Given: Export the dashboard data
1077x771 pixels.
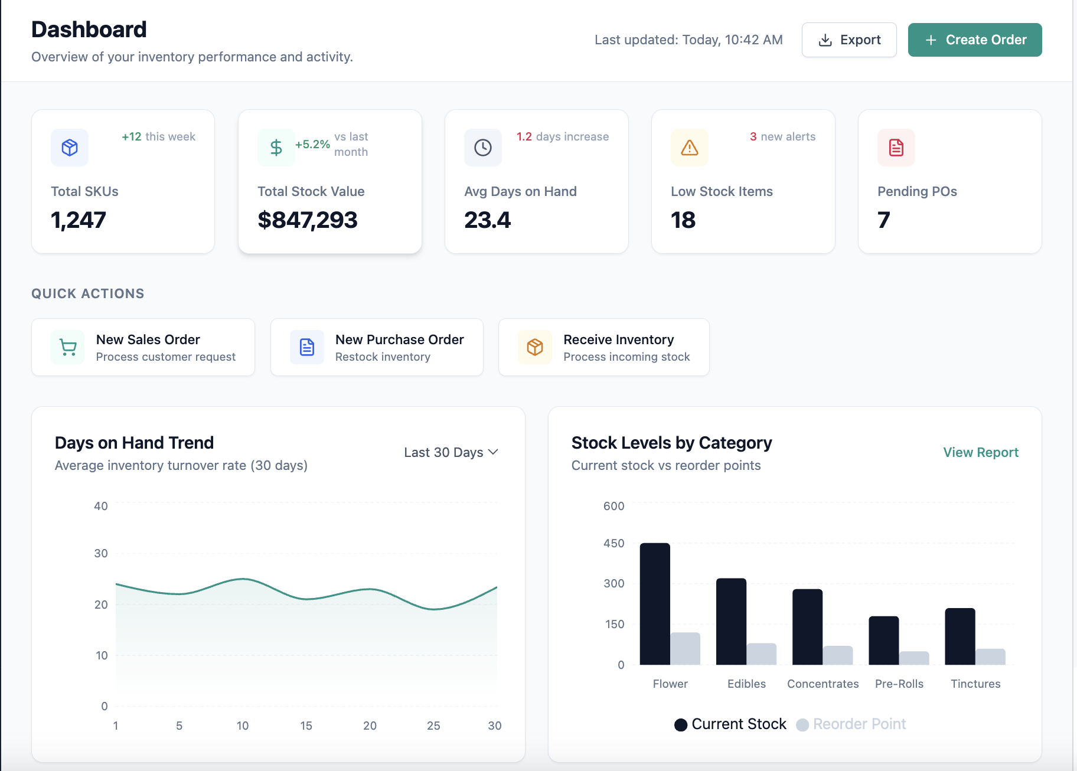Looking at the screenshot, I should pos(848,40).
